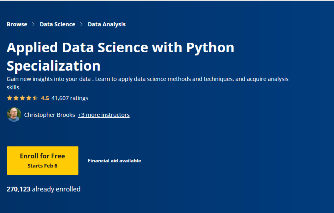Open the Data Science breadcrumb
This screenshot has height=213, width=334.
pyautogui.click(x=57, y=24)
